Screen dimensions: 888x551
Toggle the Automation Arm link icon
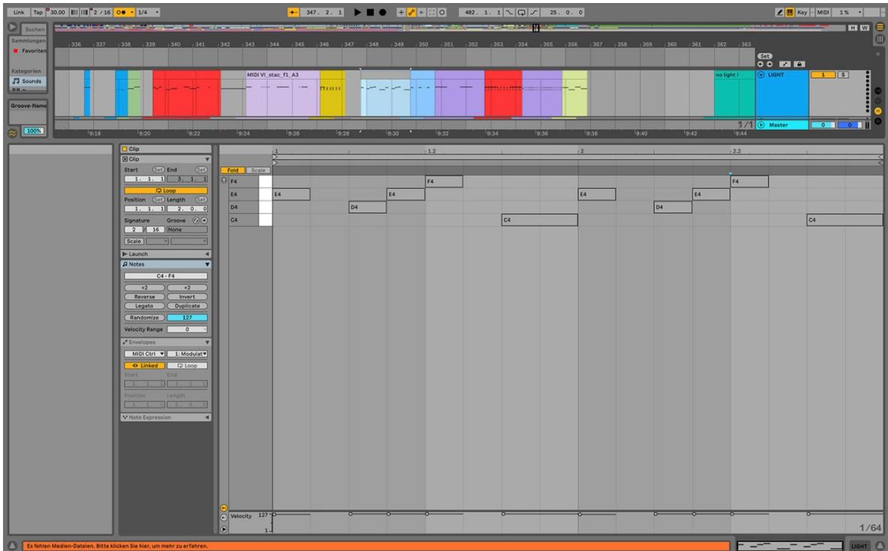[411, 12]
